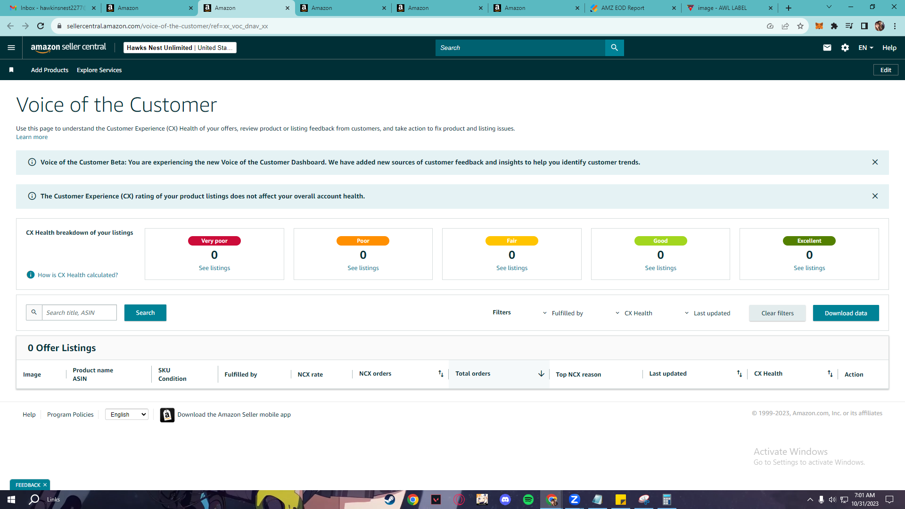
Task: Click the Search button for listings
Action: coord(145,312)
